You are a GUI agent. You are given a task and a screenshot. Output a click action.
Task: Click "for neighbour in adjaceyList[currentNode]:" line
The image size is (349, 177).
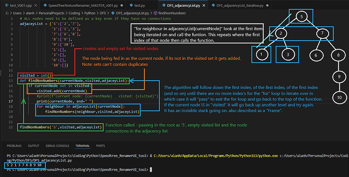coord(80,106)
